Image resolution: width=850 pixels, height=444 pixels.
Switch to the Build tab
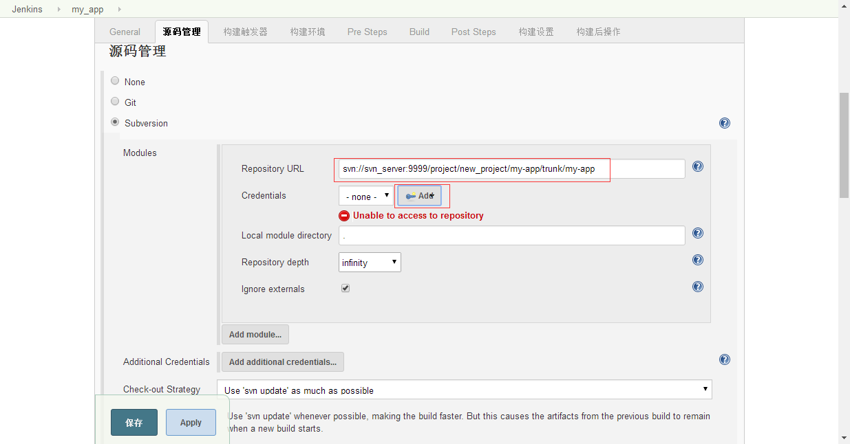coord(419,32)
